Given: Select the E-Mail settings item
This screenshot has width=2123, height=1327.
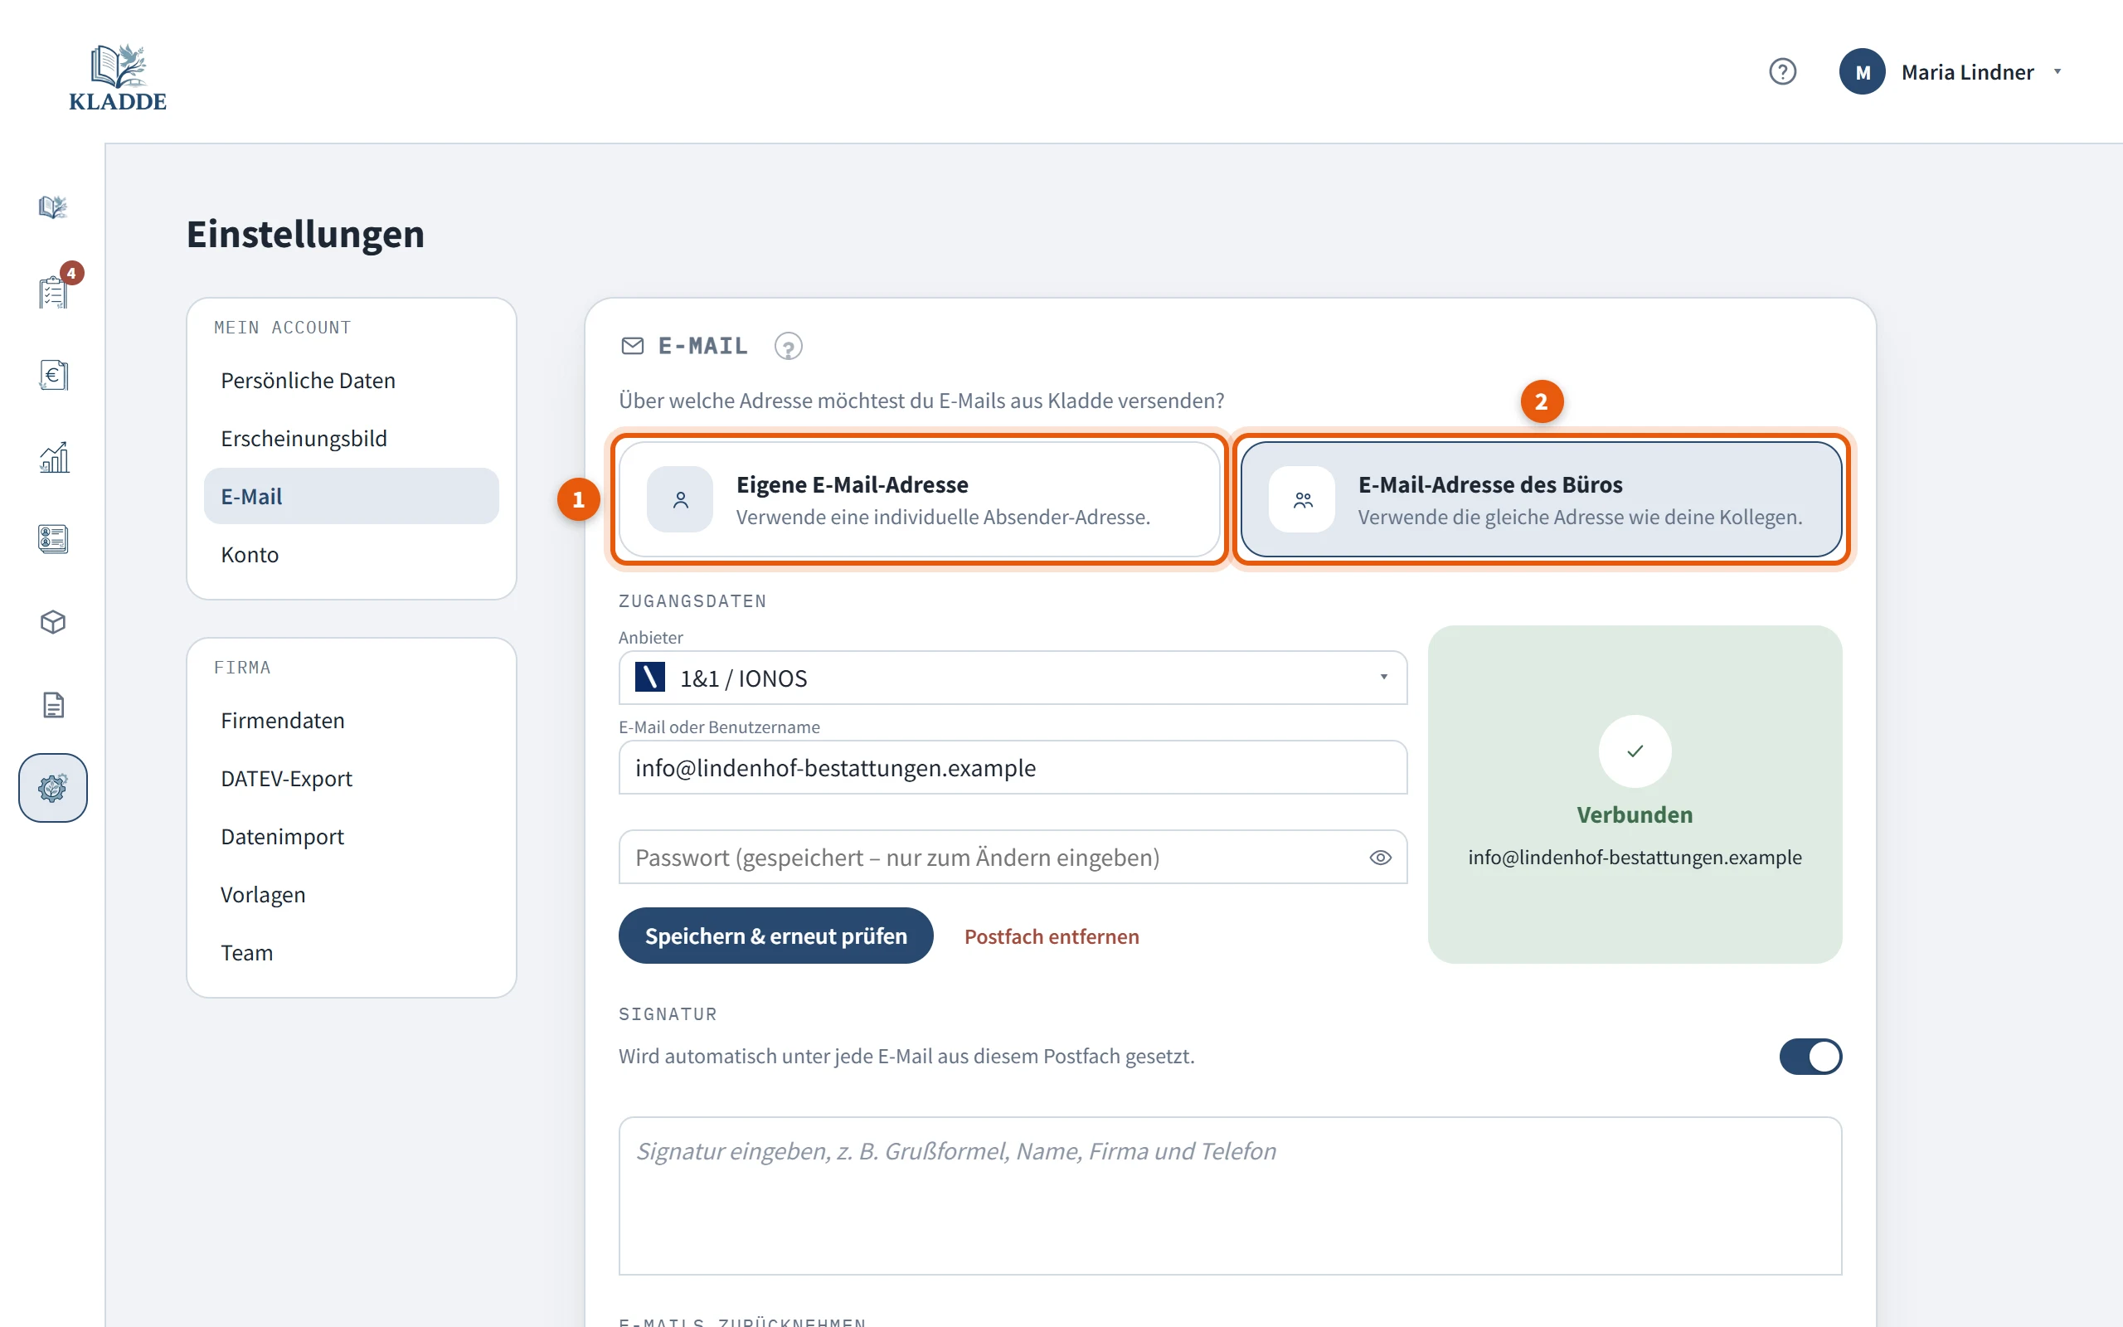Looking at the screenshot, I should pyautogui.click(x=351, y=497).
